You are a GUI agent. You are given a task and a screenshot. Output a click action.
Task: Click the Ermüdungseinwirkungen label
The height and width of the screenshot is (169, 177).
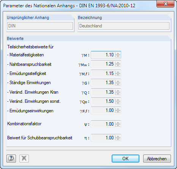coord(30,111)
